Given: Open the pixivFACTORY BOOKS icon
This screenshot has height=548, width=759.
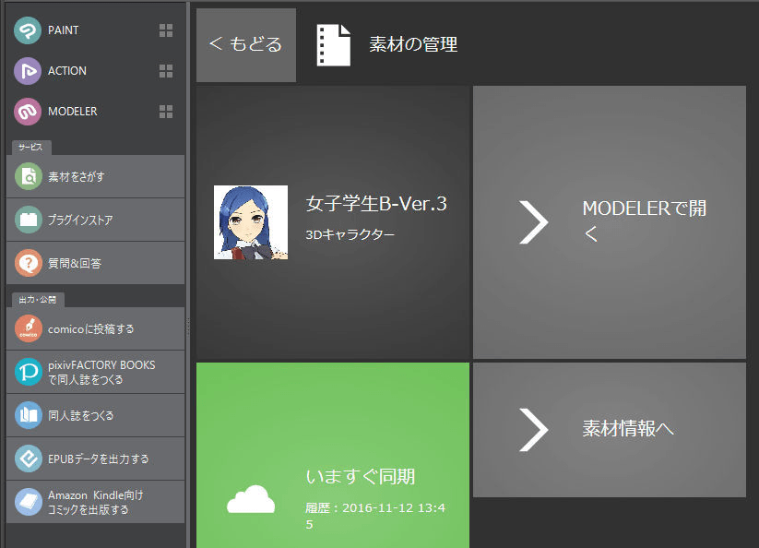Looking at the screenshot, I should click(x=27, y=372).
